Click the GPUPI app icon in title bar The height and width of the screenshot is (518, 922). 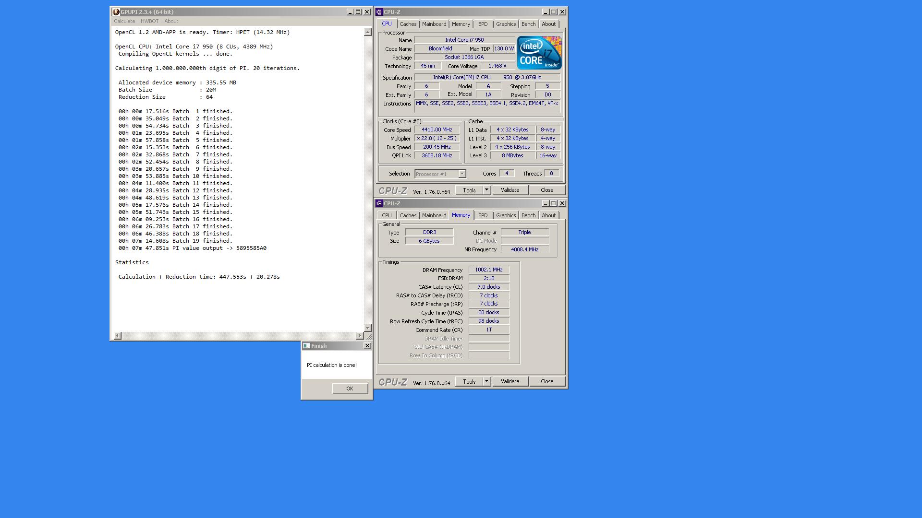tap(116, 12)
